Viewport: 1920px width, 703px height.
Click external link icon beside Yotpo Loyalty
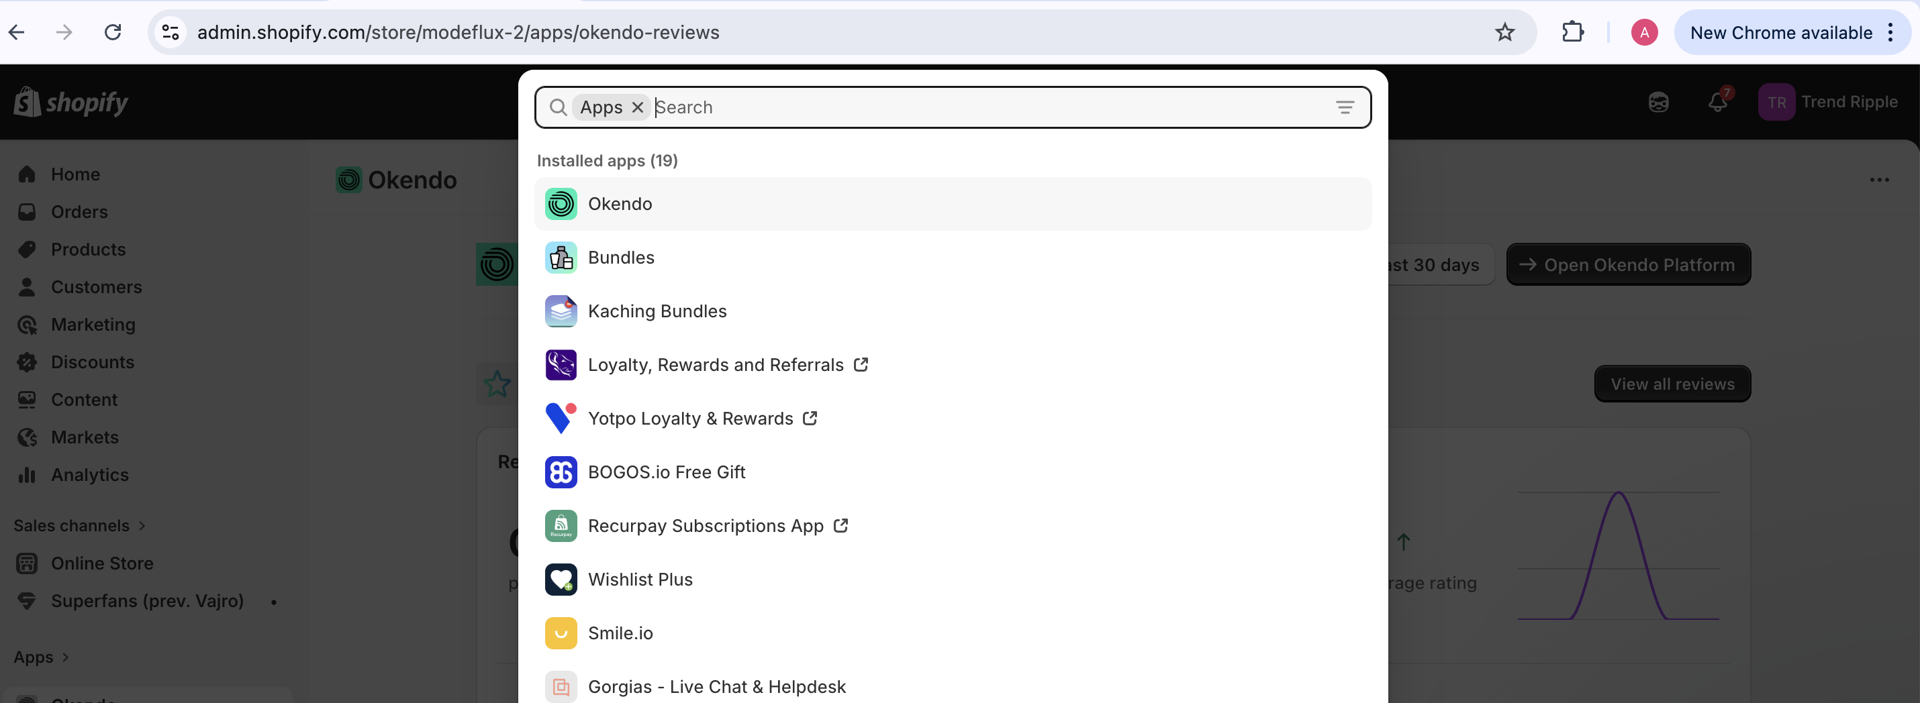click(810, 418)
